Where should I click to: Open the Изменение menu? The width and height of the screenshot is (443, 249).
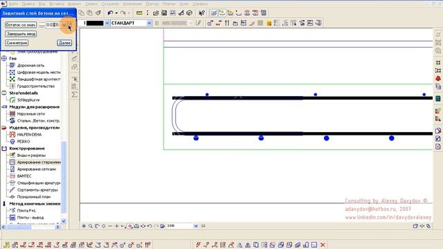132,4
